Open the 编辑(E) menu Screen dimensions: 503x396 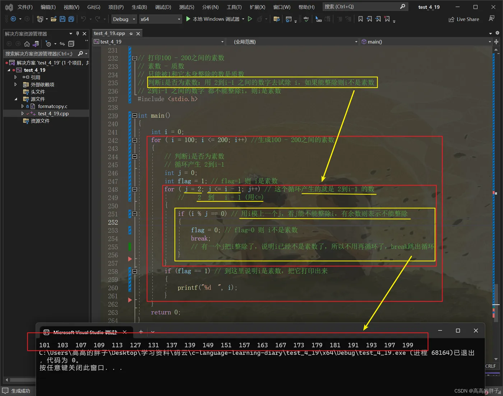click(48, 7)
